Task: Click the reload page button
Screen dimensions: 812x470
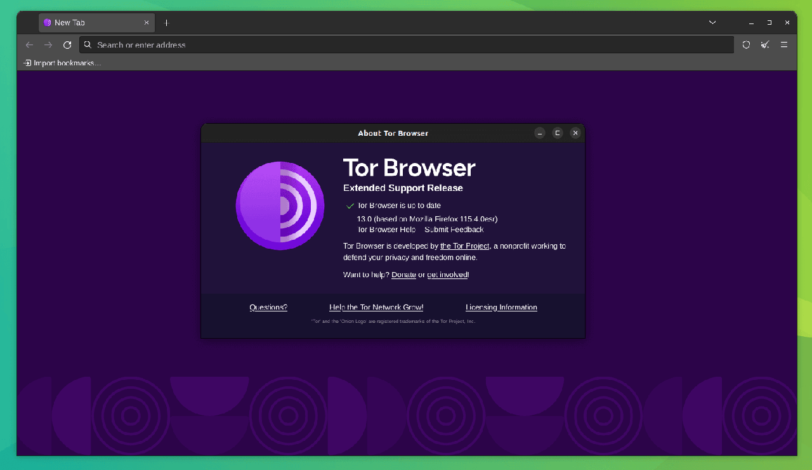Action: 67,45
